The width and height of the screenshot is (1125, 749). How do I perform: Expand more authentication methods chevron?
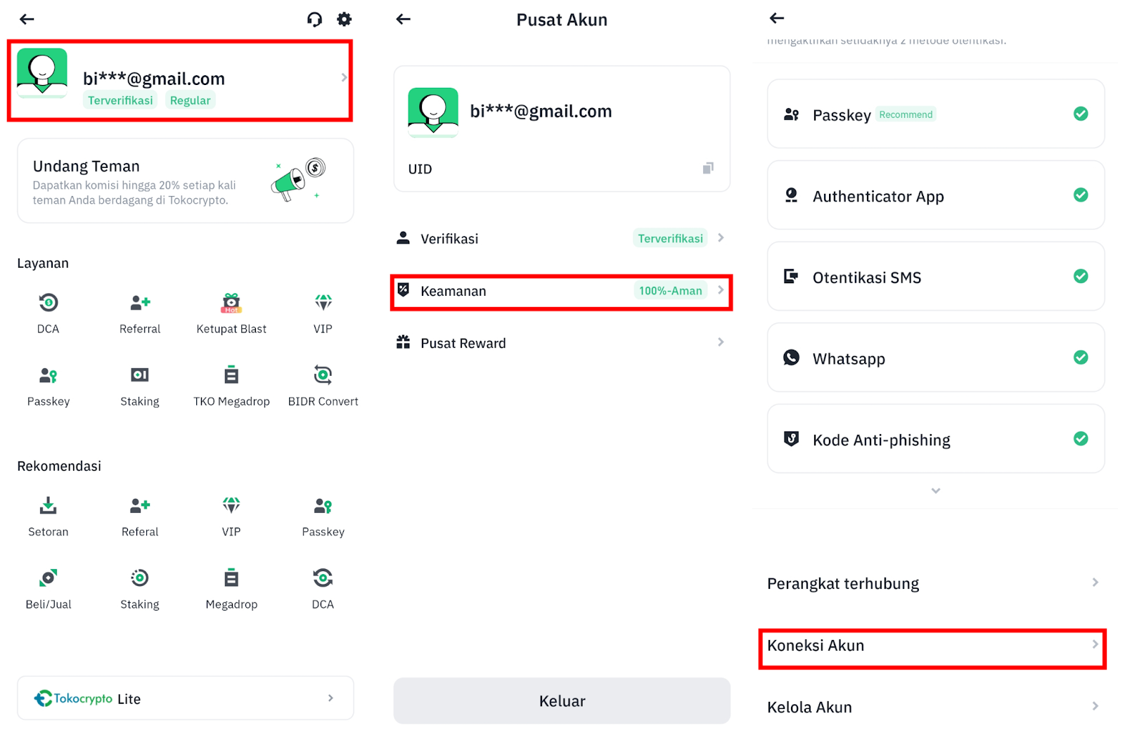pyautogui.click(x=935, y=490)
